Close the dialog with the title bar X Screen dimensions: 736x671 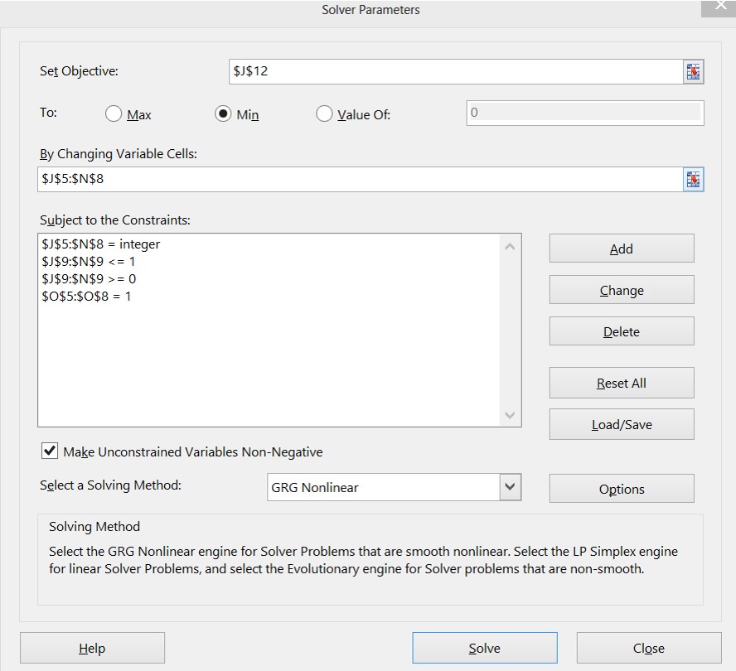point(720,7)
